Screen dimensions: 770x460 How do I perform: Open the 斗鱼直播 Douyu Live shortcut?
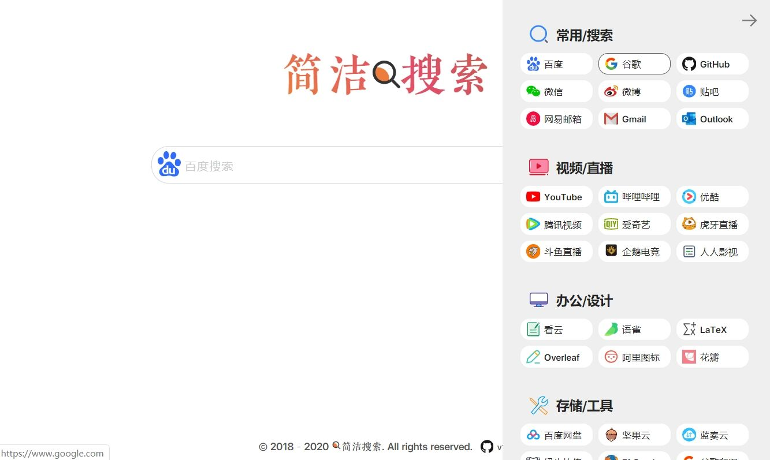pos(556,251)
